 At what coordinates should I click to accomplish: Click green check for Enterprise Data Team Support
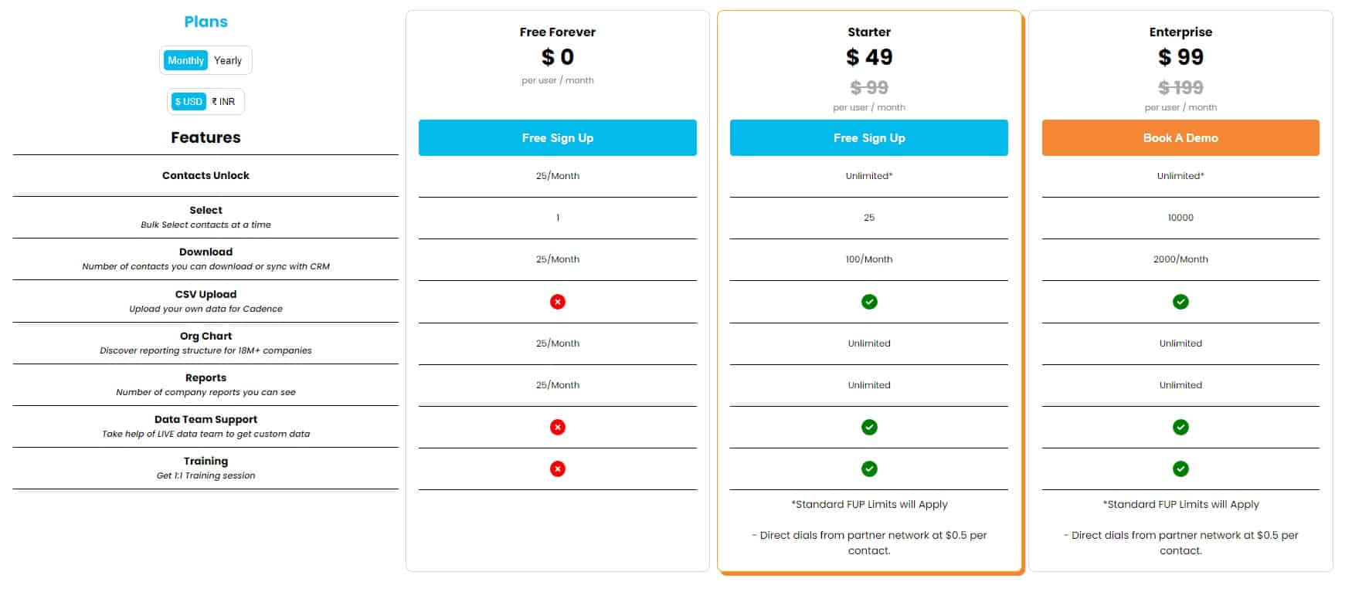(1180, 427)
